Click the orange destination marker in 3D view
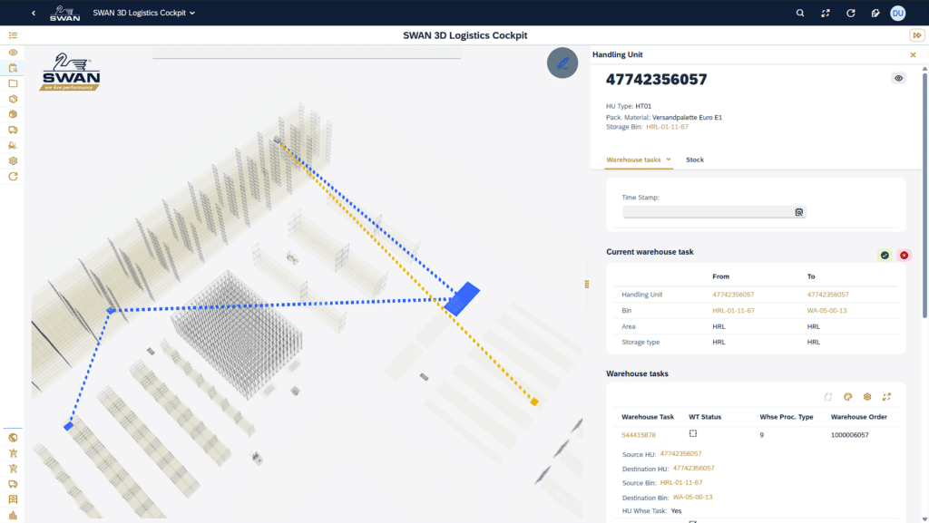Screen dimensions: 929x523 coord(534,402)
